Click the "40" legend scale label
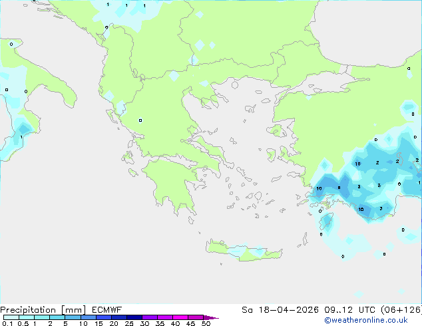 coord(175,323)
